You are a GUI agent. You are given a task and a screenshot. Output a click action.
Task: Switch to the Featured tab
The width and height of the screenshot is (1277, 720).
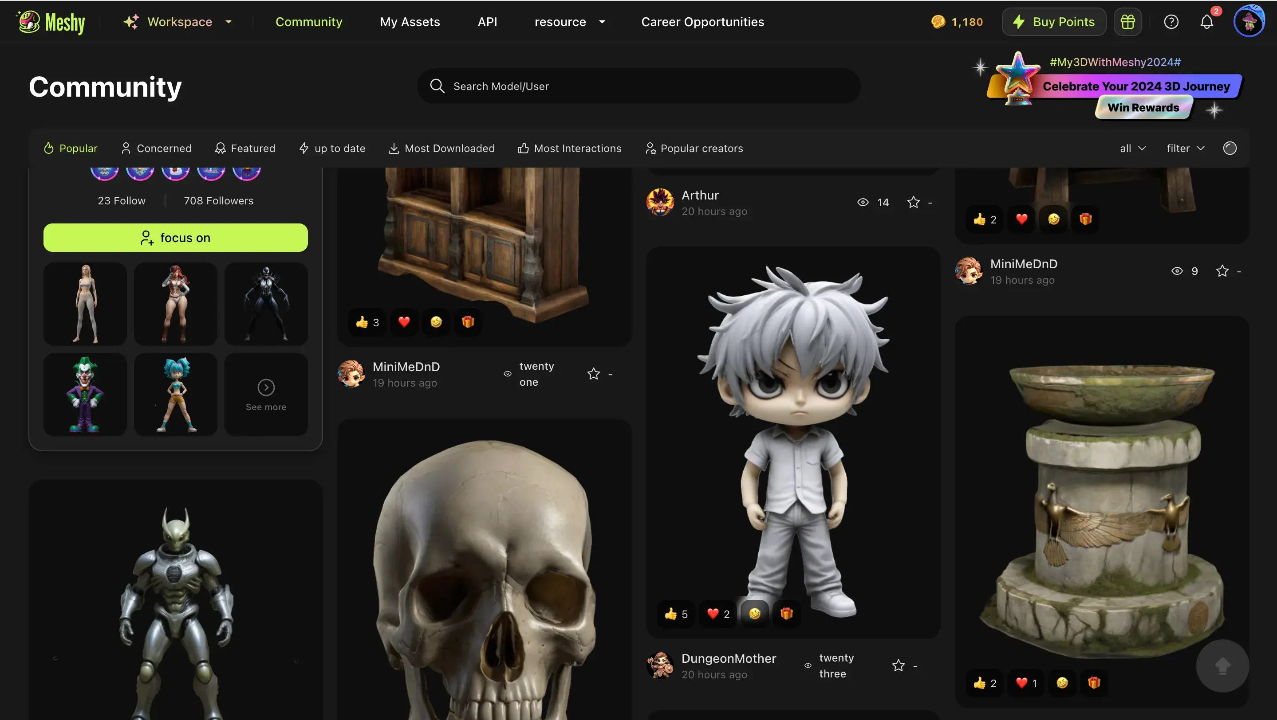click(245, 148)
